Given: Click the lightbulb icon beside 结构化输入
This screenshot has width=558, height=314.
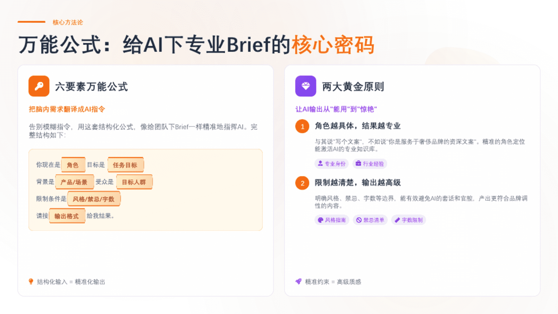Looking at the screenshot, I should [31, 281].
